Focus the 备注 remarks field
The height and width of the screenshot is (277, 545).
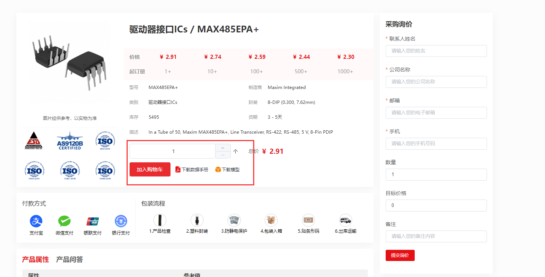(436, 236)
